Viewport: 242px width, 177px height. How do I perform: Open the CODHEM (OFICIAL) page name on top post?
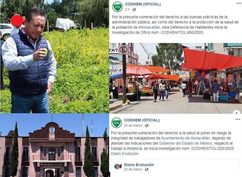143,4
